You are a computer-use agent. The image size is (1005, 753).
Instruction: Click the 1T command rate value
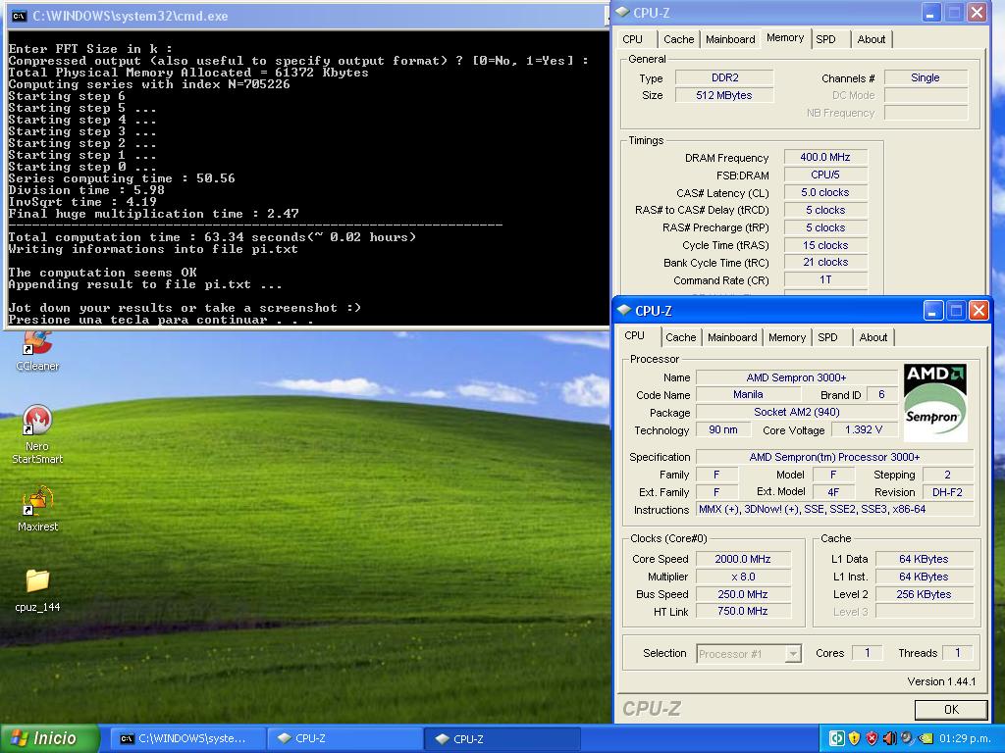[x=824, y=279]
